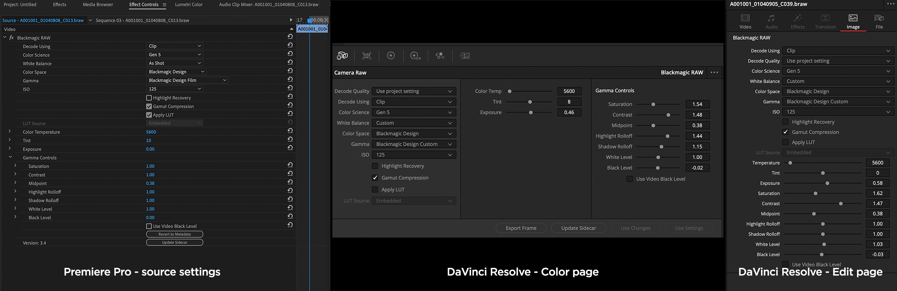The height and width of the screenshot is (291, 897).
Task: Uncheck Gamut Compression on the Color page
Action: coord(375,178)
